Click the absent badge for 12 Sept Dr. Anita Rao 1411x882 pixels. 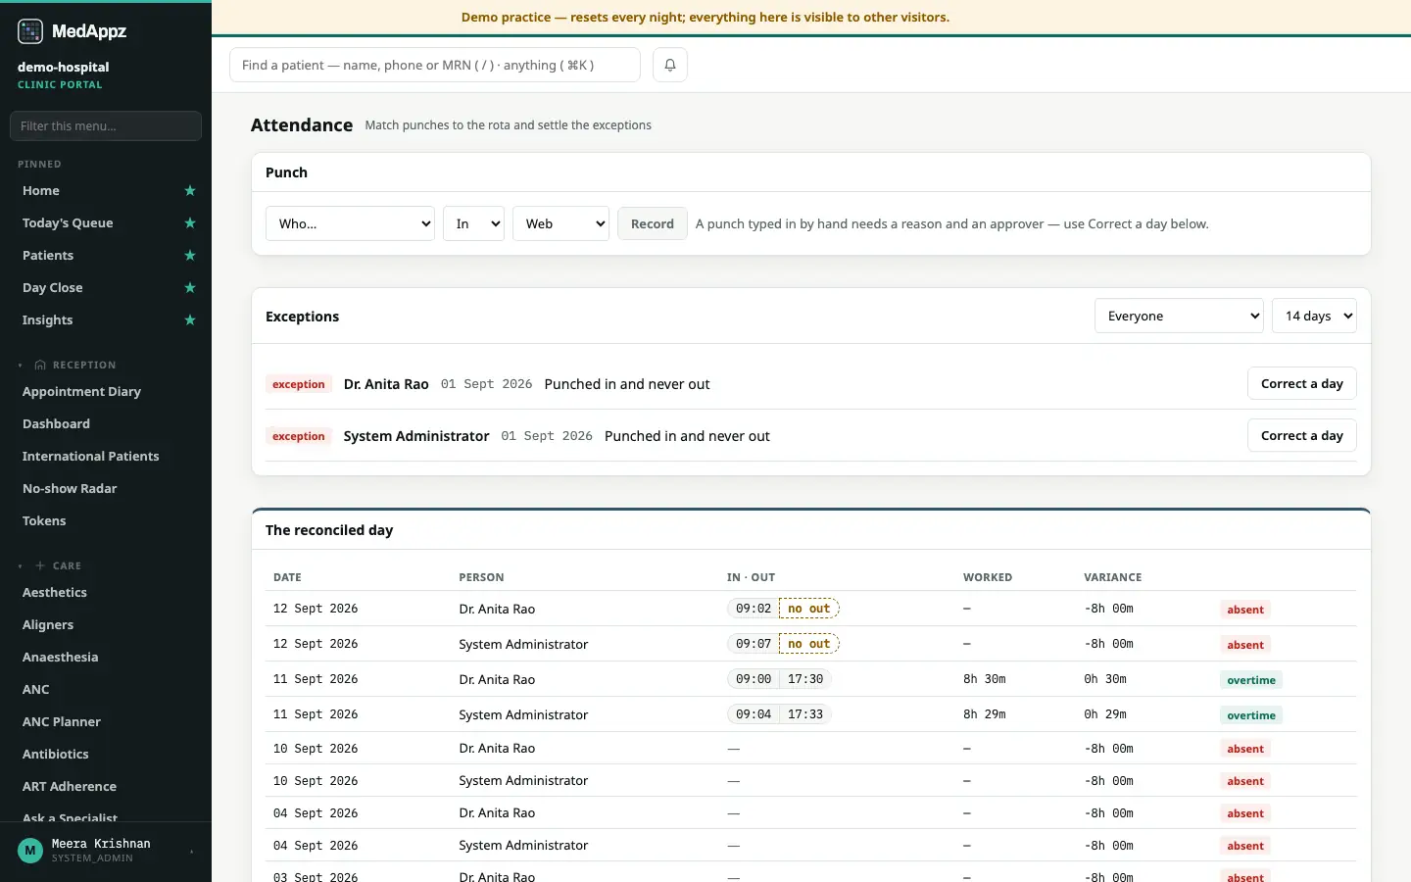point(1245,610)
